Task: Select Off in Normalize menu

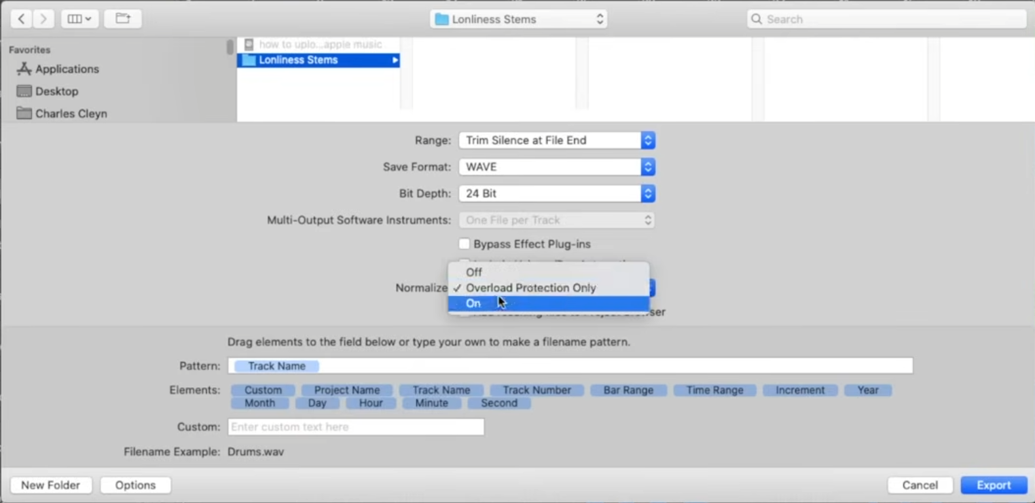Action: click(x=549, y=272)
